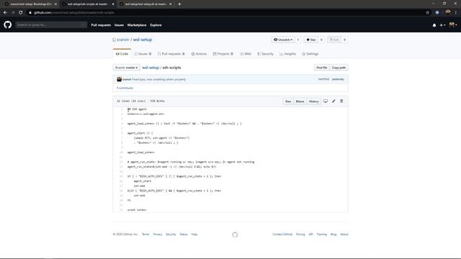Switch to the Projects tab
This screenshot has height=259, width=461.
pyautogui.click(x=223, y=54)
